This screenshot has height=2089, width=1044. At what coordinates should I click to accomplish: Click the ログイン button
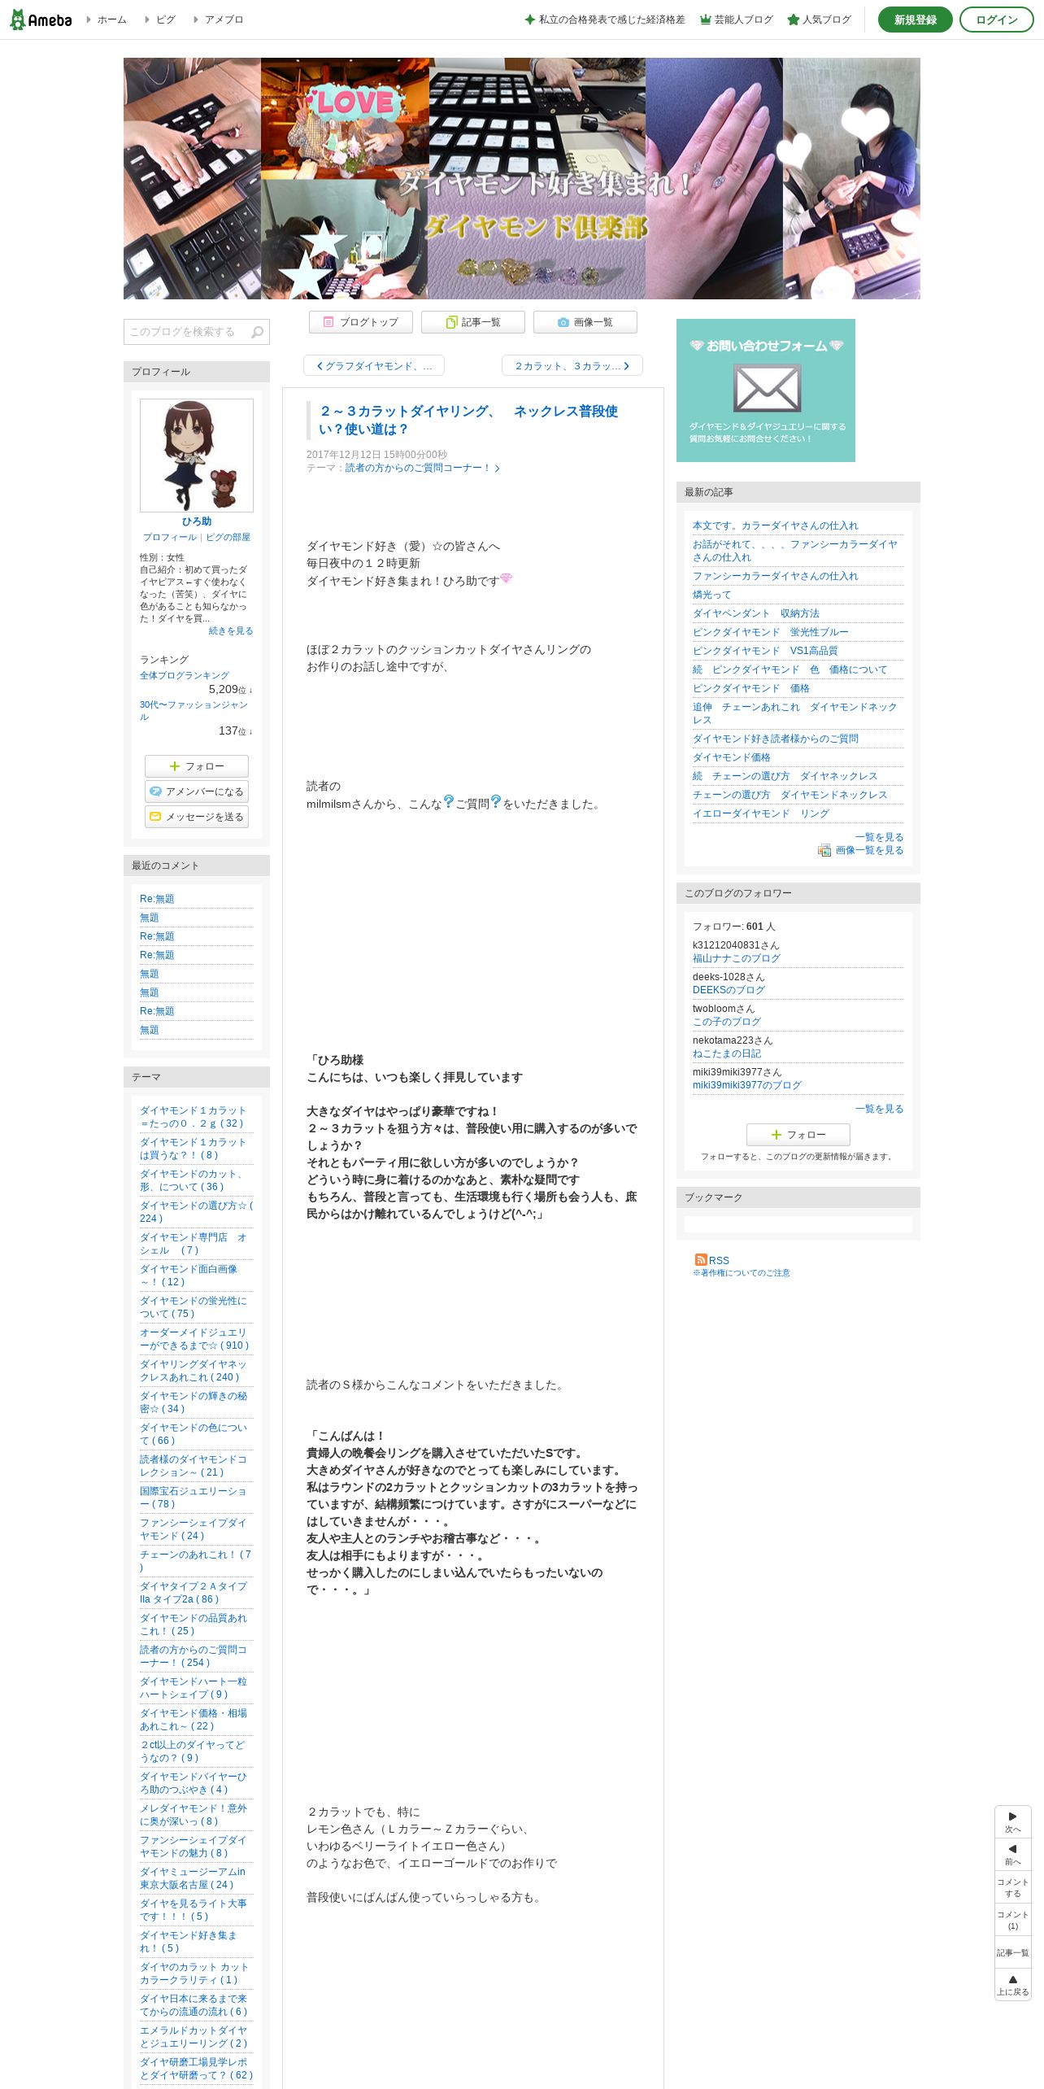(996, 20)
